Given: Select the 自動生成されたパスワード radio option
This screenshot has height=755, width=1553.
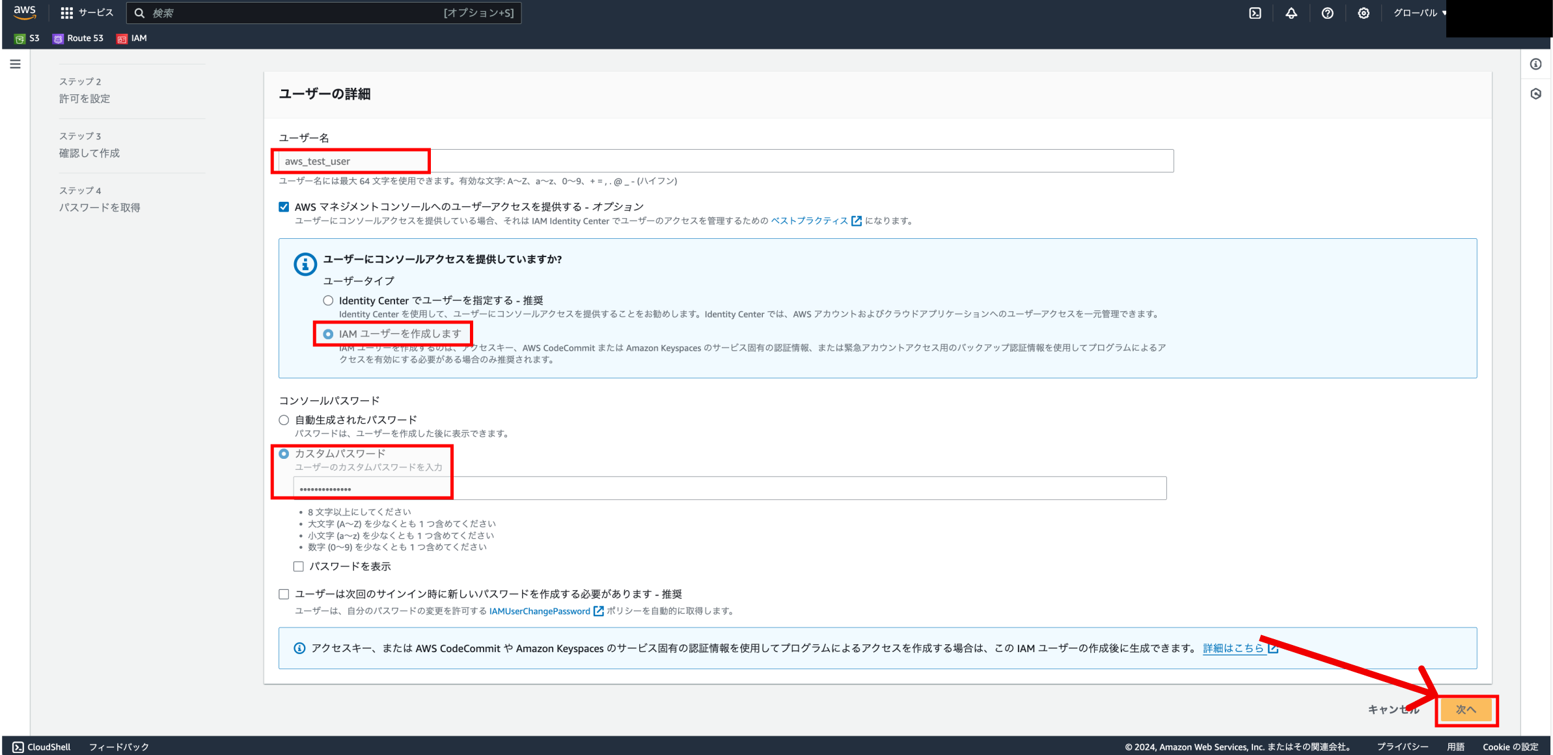Looking at the screenshot, I should [x=284, y=420].
